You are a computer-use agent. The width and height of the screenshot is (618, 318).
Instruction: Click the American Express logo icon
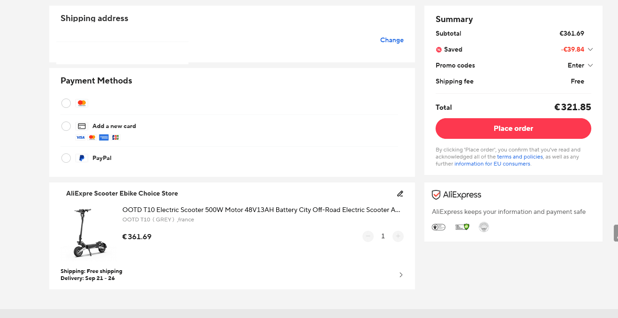[x=104, y=137]
